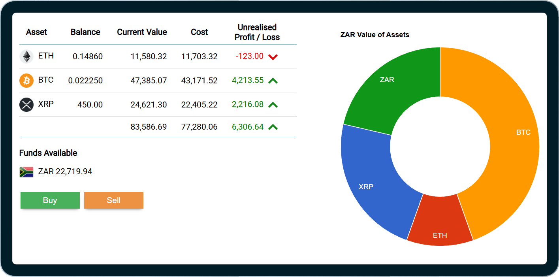Click the red down arrow for ETH loss

273,57
